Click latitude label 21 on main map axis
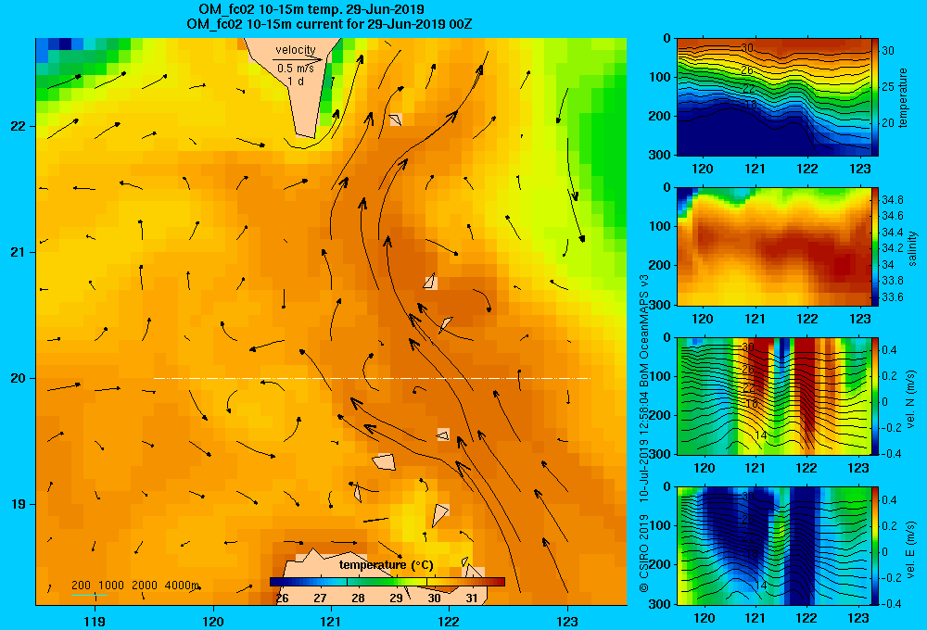927x630 pixels. pyautogui.click(x=19, y=252)
